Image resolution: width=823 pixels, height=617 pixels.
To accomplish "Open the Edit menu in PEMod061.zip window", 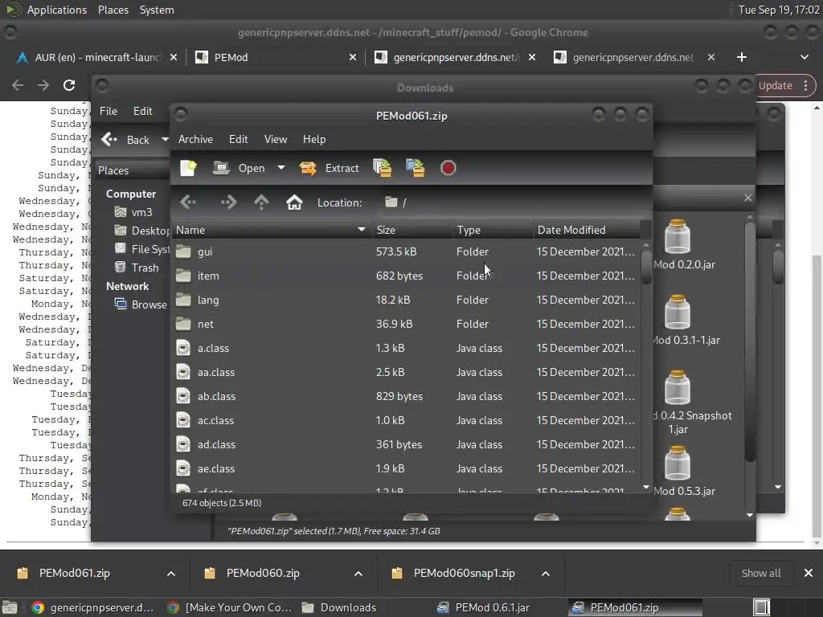I will click(238, 139).
